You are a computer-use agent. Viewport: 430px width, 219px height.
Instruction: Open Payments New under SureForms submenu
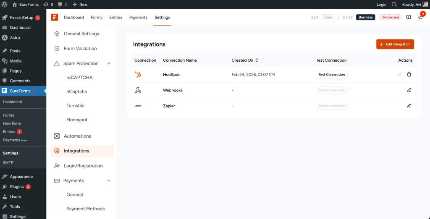tap(15, 140)
